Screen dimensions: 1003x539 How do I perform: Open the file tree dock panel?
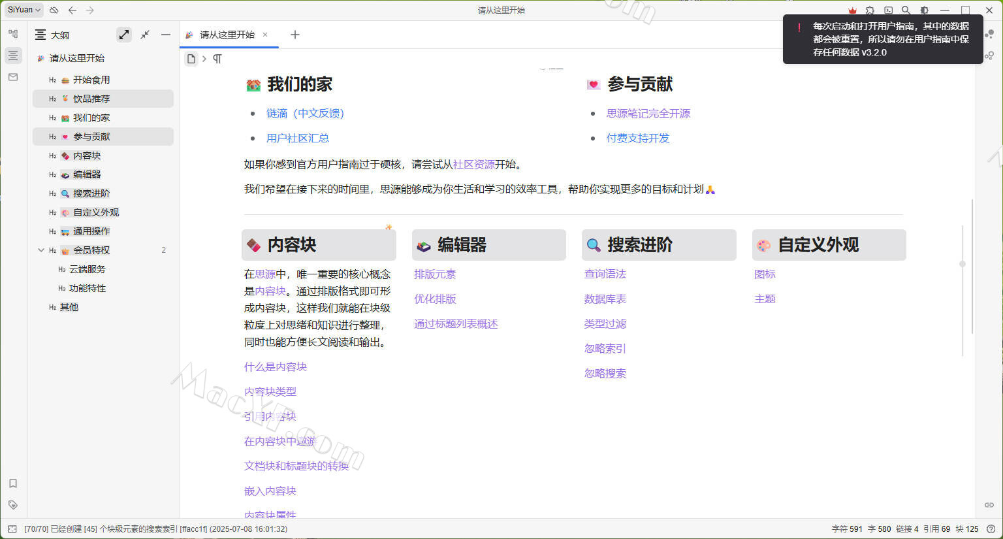[x=13, y=34]
